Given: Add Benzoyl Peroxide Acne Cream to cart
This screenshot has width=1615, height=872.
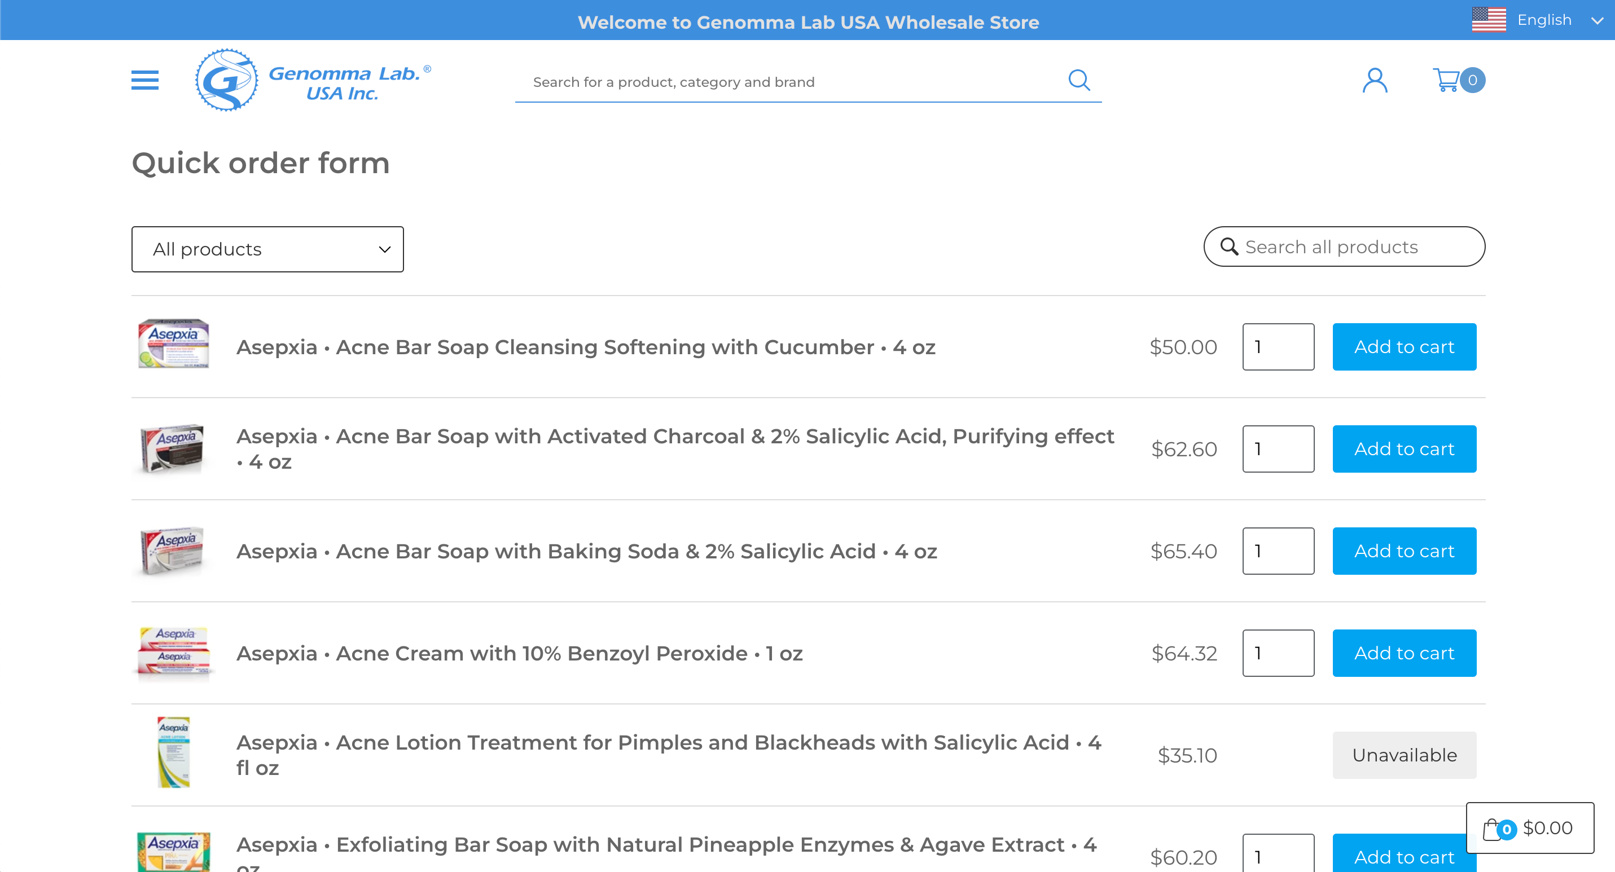Looking at the screenshot, I should [1404, 653].
